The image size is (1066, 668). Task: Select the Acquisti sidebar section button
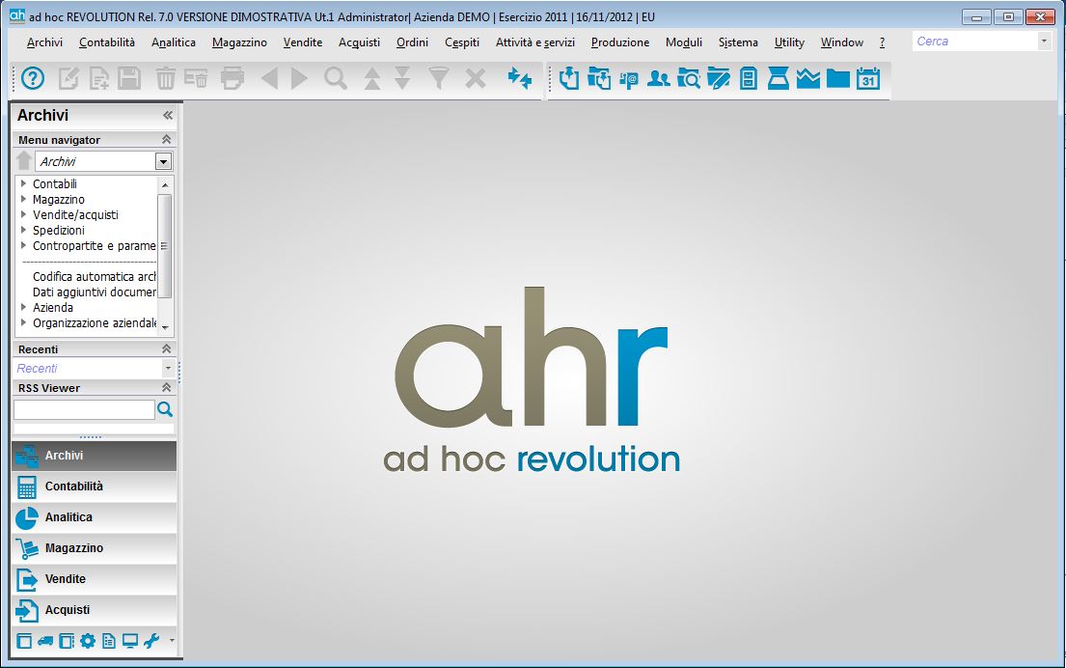pos(94,610)
